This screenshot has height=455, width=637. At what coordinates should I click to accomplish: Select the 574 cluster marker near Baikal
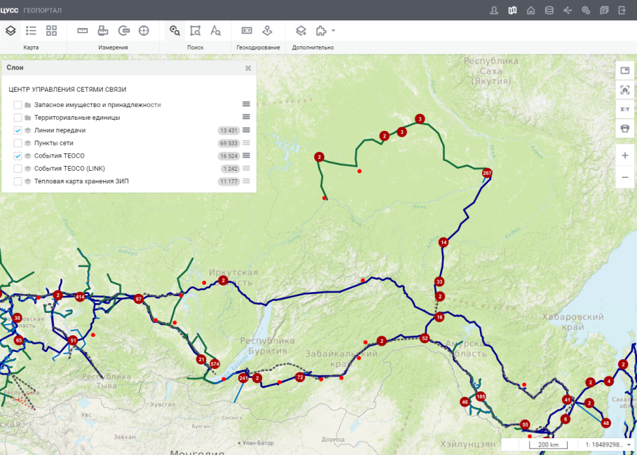coord(215,364)
